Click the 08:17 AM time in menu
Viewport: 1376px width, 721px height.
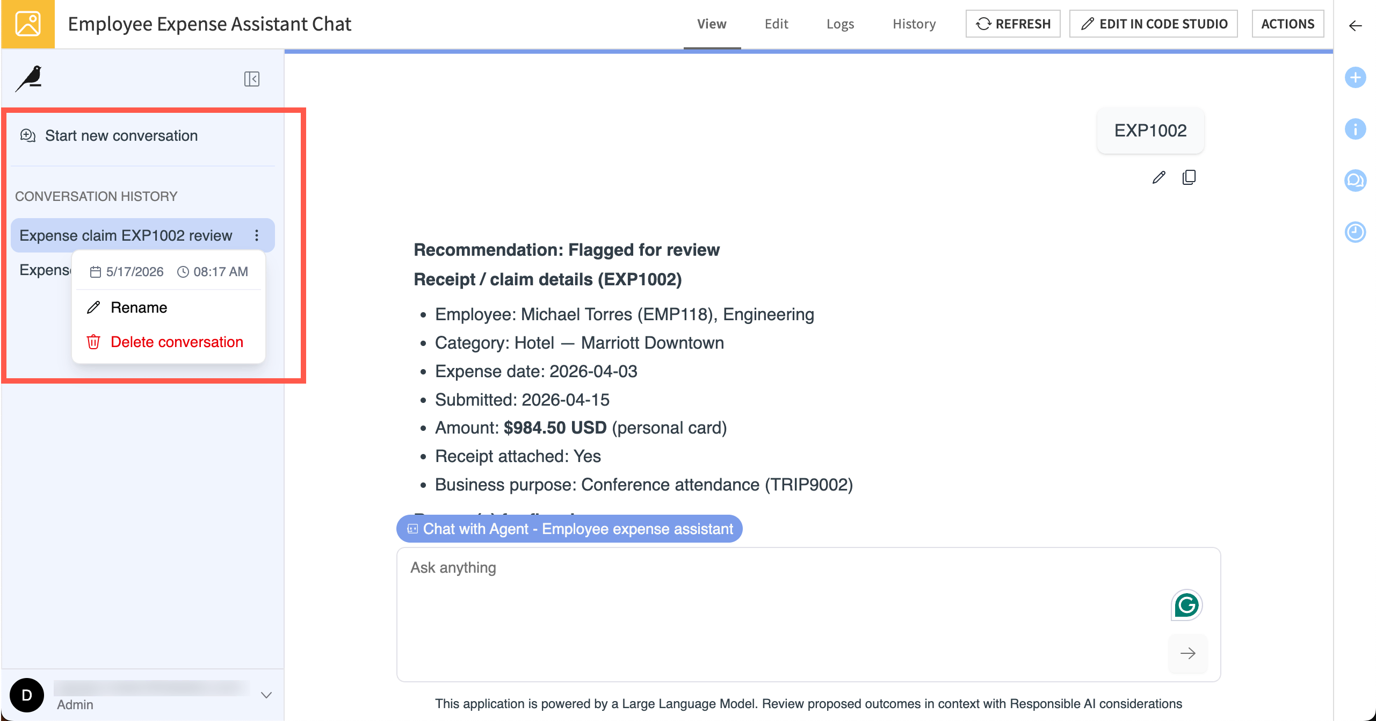point(213,272)
